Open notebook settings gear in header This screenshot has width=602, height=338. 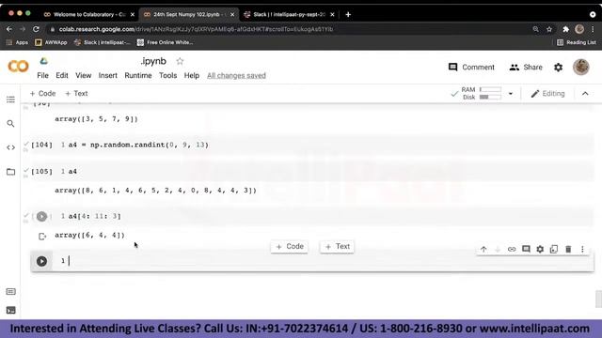558,68
